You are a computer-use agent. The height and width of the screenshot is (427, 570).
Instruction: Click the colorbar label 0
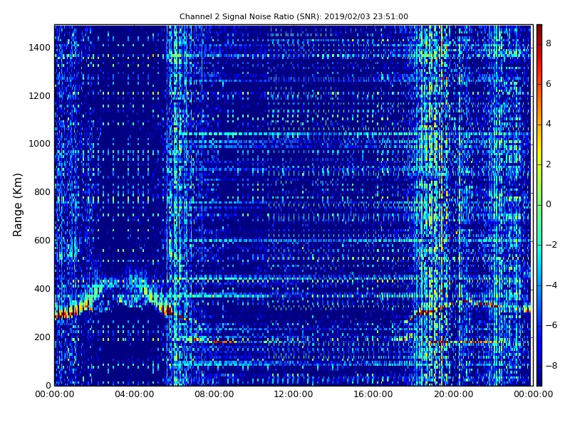pos(549,204)
